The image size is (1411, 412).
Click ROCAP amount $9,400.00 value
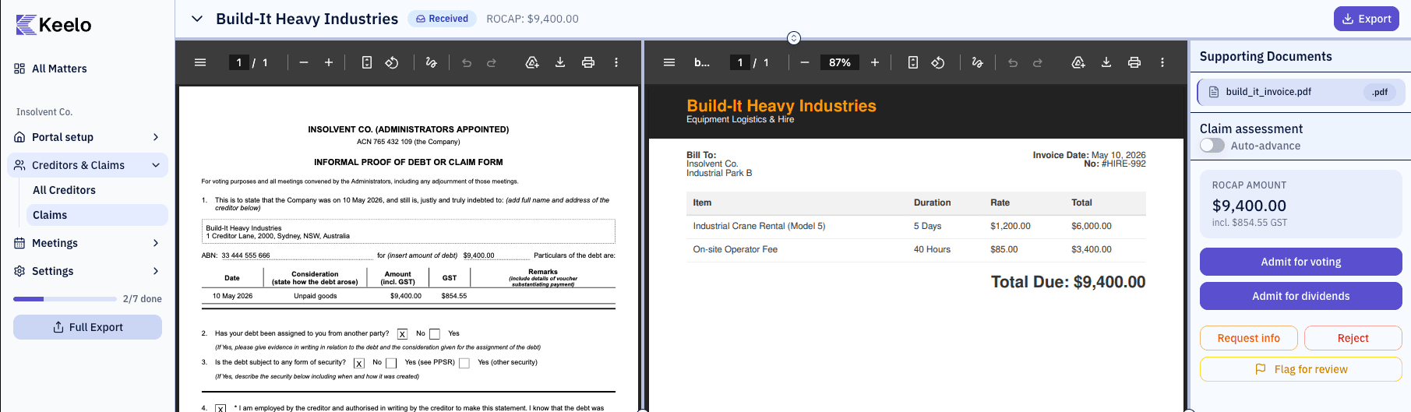tap(1249, 206)
